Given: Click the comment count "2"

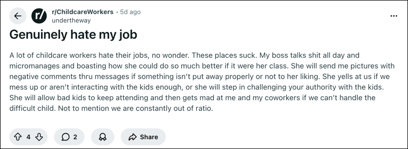Looking at the screenshot, I should 75,137.
